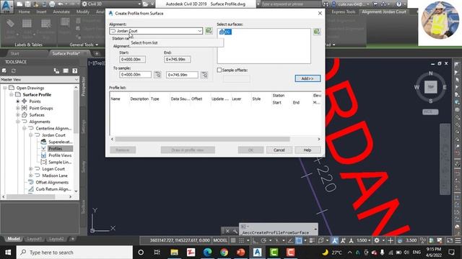Screen dimensions: 462x259
Task: Click pick start station icon in To sample
Action: (x=157, y=75)
